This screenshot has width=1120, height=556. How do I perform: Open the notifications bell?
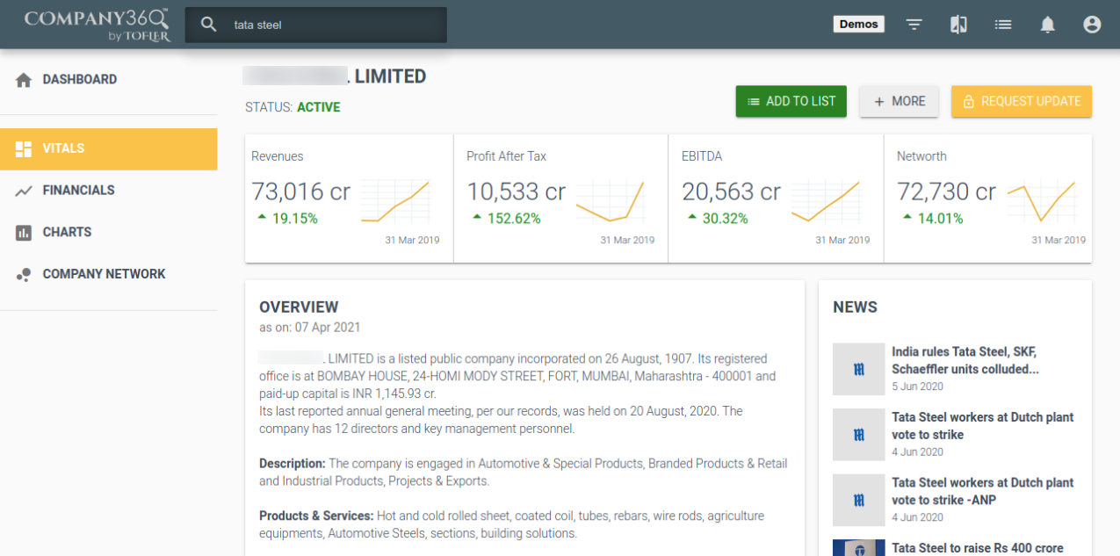click(1048, 25)
